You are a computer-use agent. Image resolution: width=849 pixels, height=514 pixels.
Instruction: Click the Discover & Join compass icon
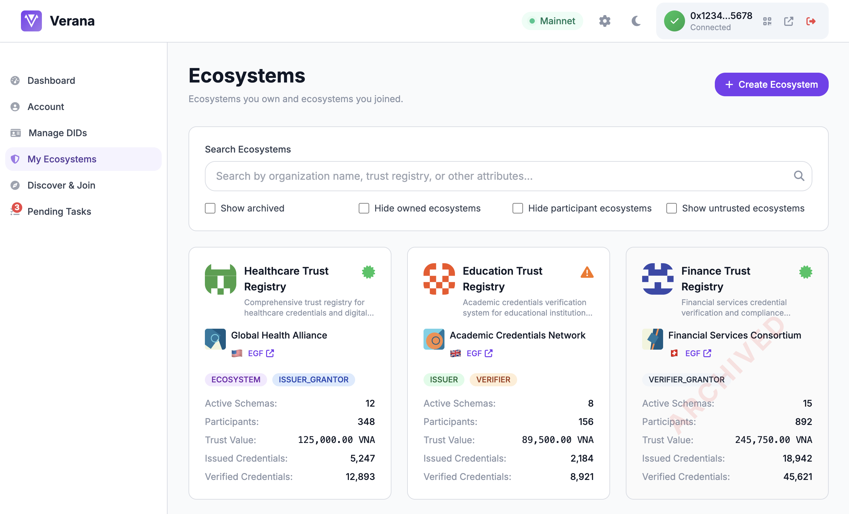click(15, 185)
